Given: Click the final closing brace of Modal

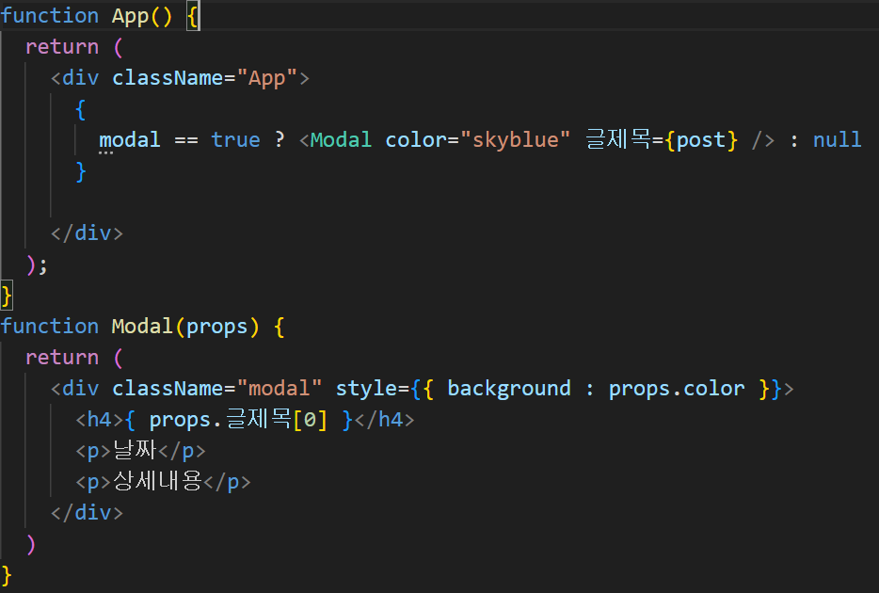Looking at the screenshot, I should pyautogui.click(x=7, y=575).
